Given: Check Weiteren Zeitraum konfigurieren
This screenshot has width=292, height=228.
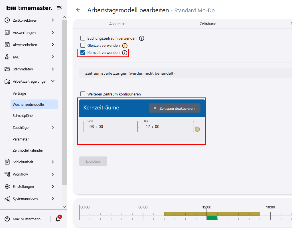Looking at the screenshot, I should coord(83,94).
